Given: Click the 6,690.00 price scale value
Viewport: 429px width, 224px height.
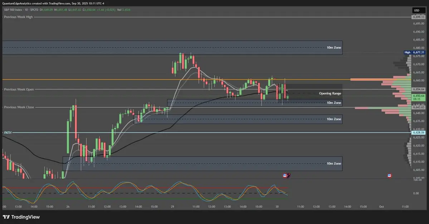Looking at the screenshot, I should pyautogui.click(x=419, y=32).
